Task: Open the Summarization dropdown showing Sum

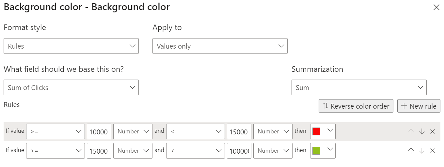Action: [x=359, y=87]
